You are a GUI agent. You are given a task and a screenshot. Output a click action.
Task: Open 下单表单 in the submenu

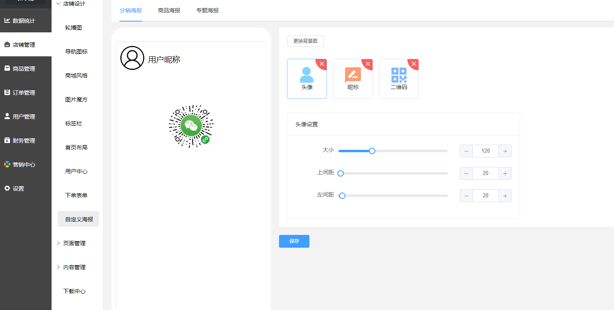76,195
